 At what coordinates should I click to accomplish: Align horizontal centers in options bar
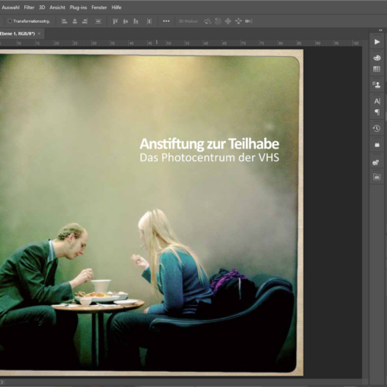click(x=74, y=21)
